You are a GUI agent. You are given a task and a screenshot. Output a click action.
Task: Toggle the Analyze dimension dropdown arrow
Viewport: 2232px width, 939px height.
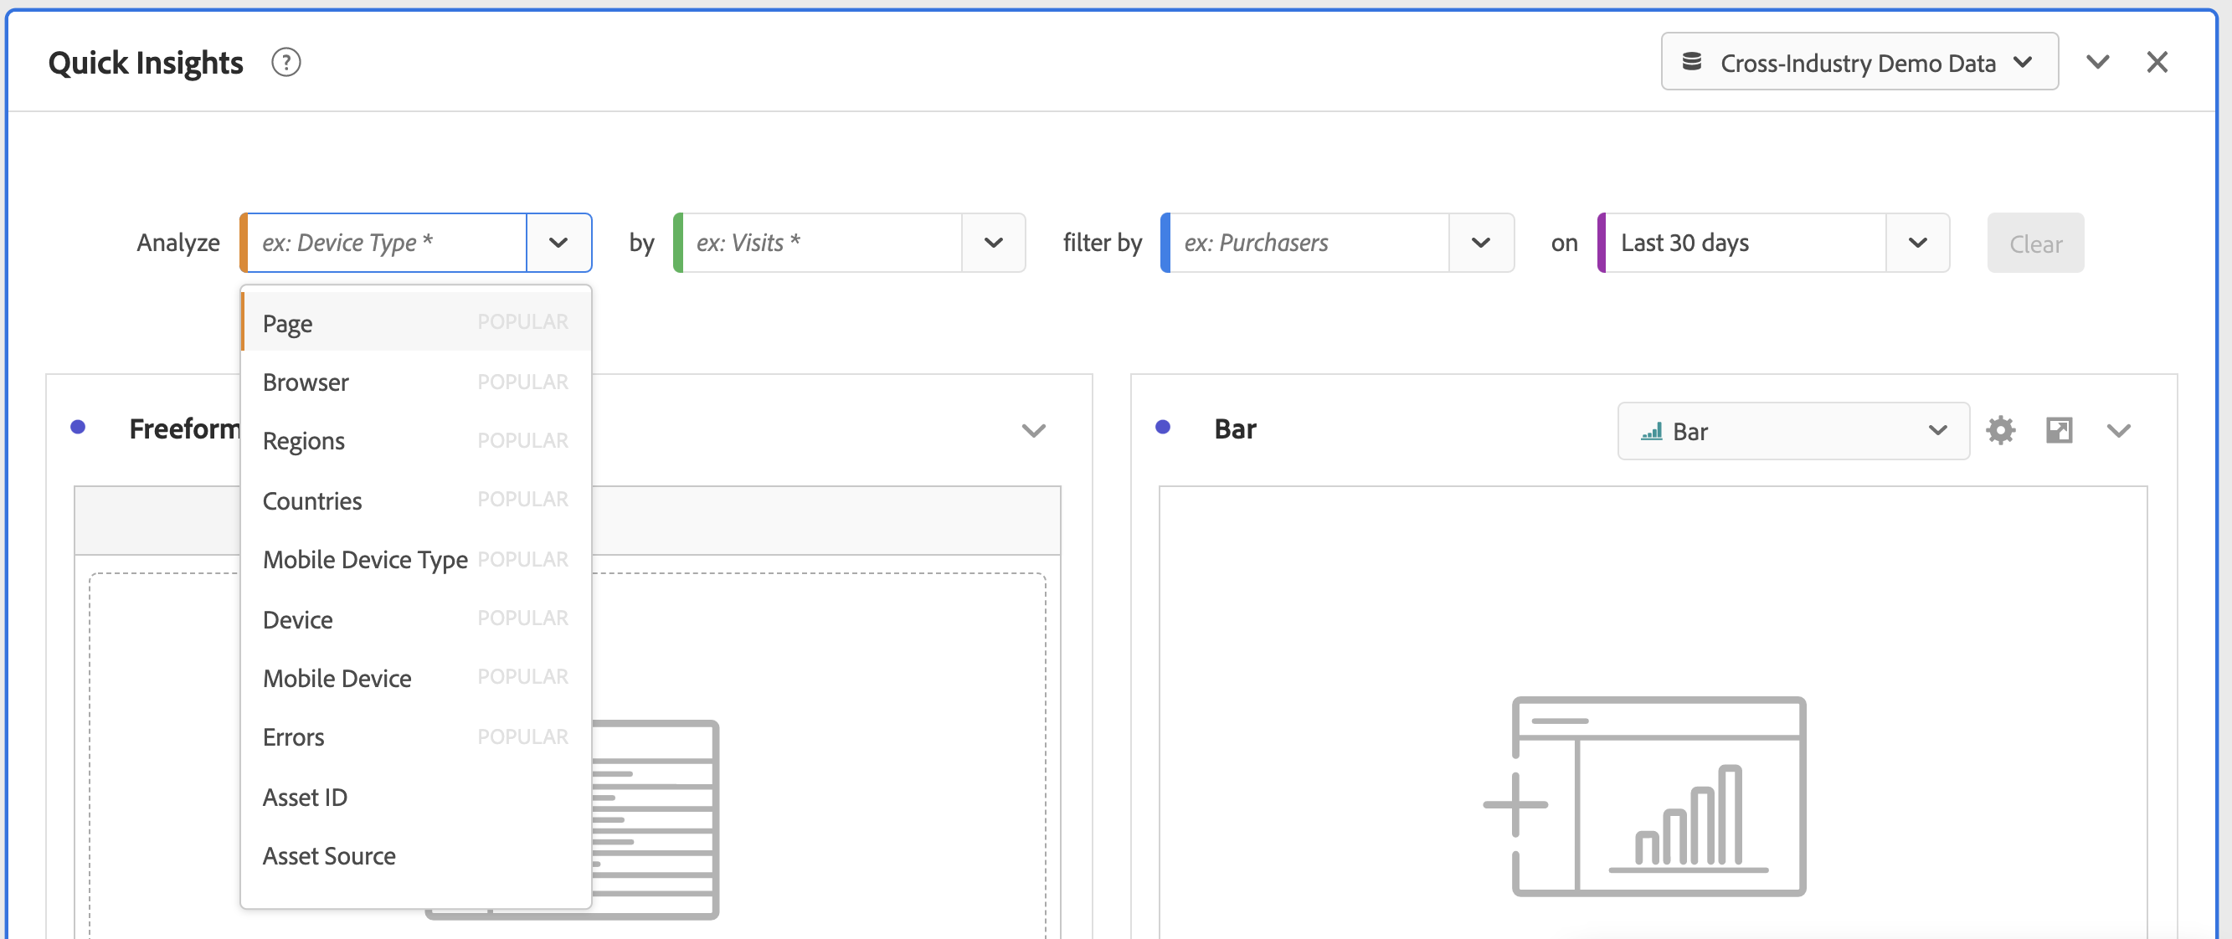[x=559, y=243]
